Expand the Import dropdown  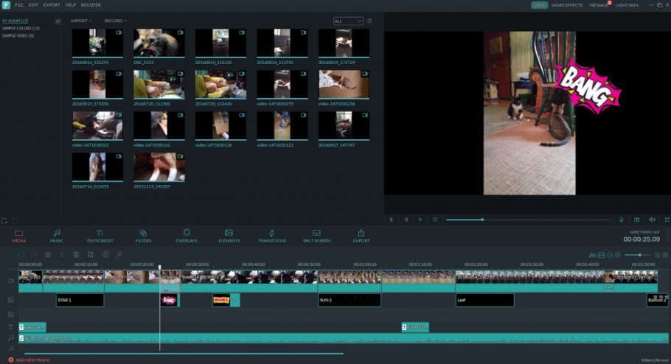click(x=81, y=21)
